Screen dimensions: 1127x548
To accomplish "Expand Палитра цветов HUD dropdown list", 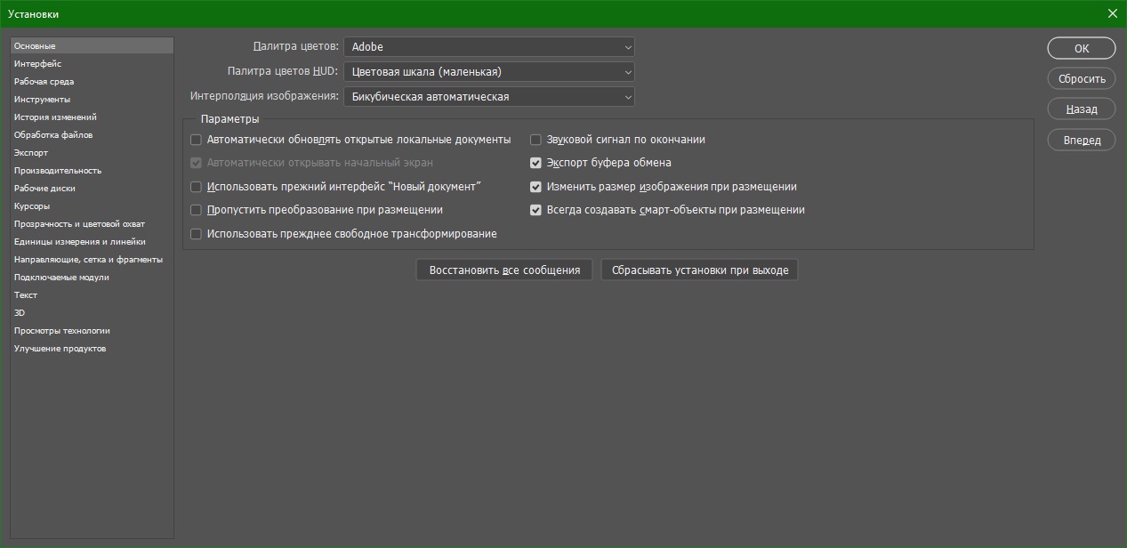I will point(488,71).
